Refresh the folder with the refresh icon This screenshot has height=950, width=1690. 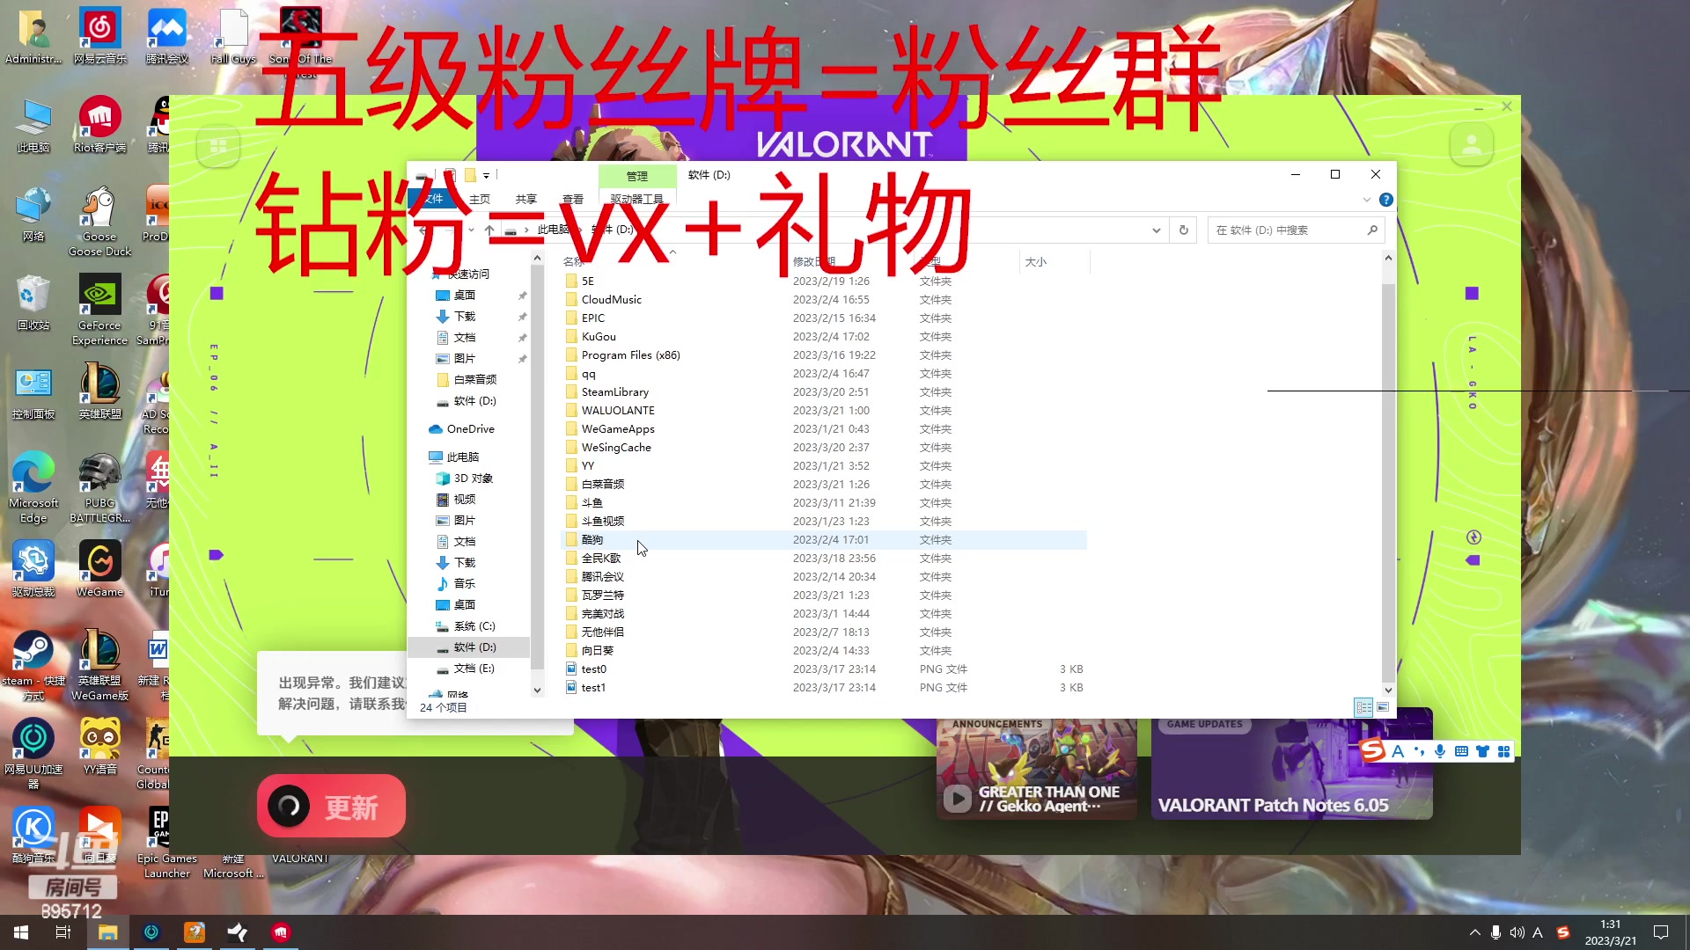[1183, 230]
